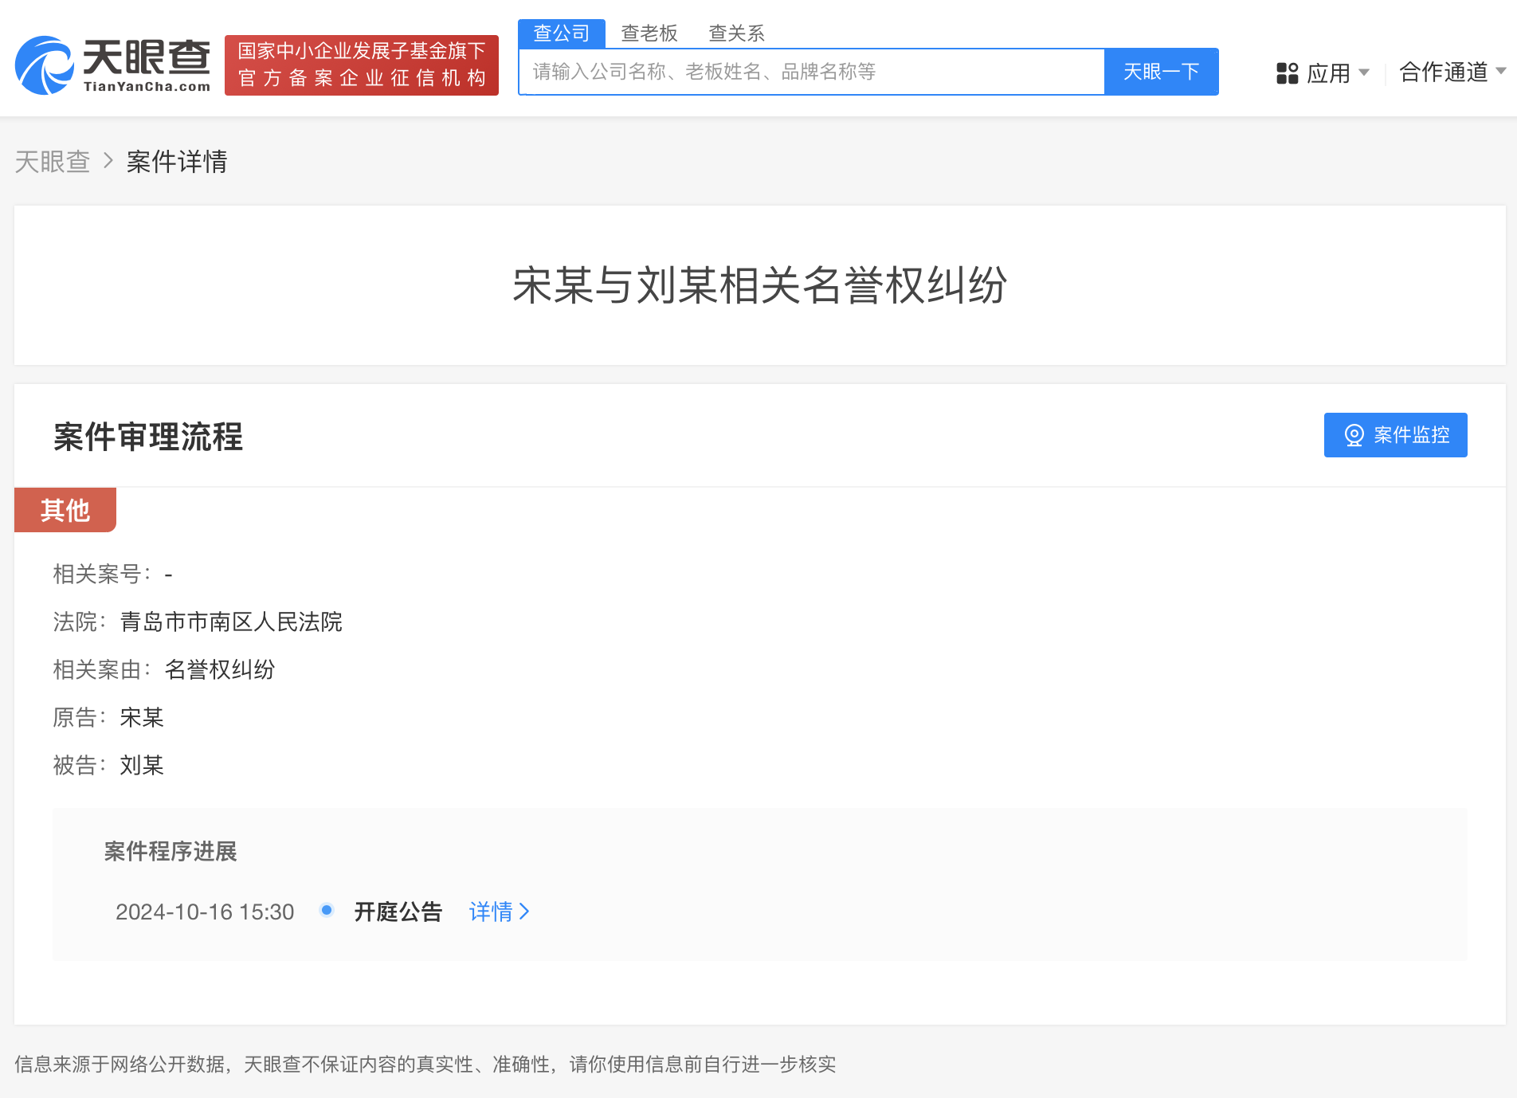Select the 其他 red stage tag
This screenshot has height=1098, width=1517.
[65, 510]
